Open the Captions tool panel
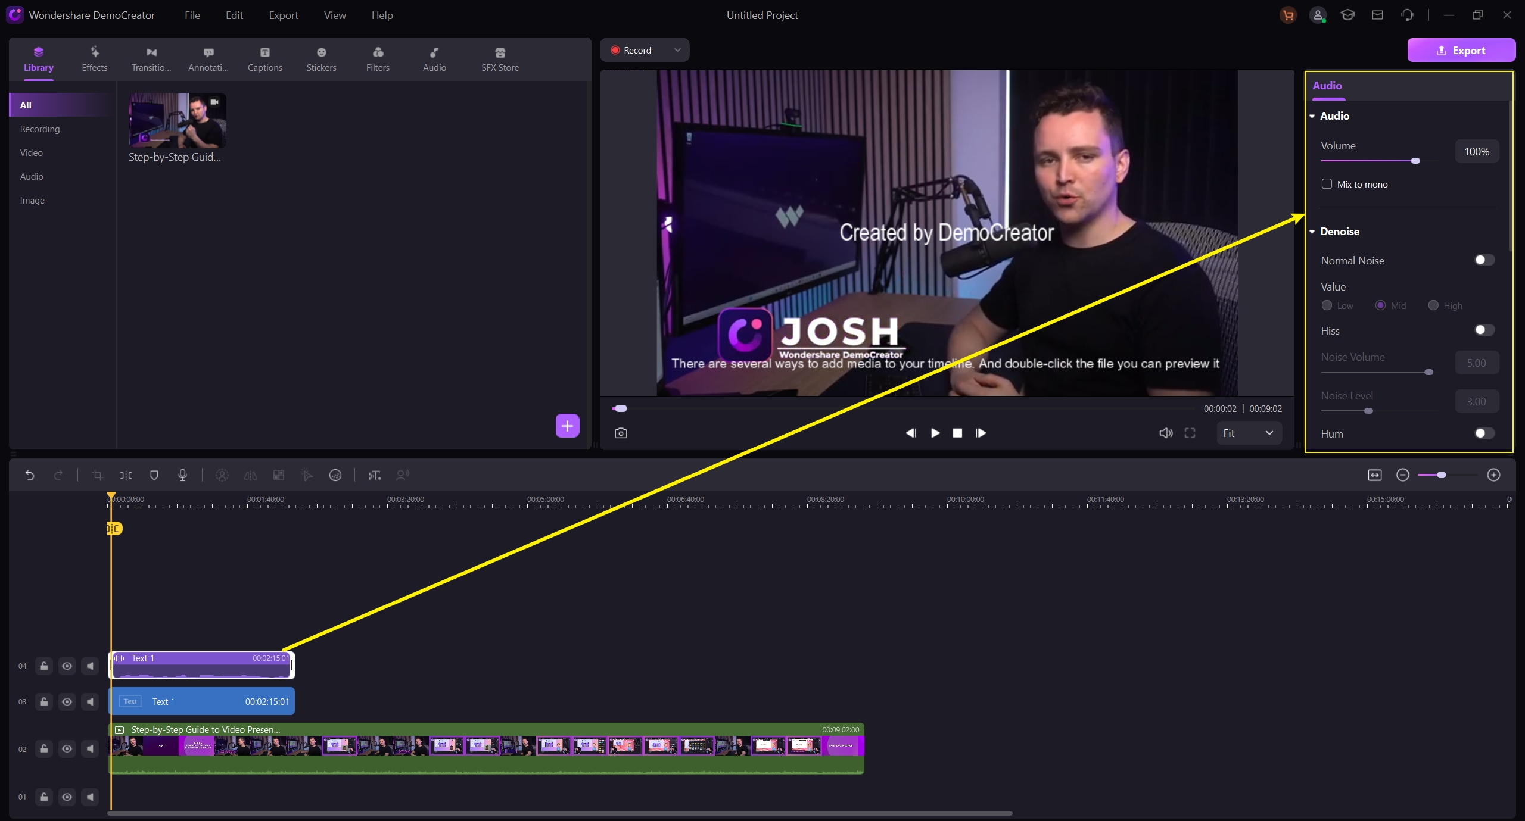1525x821 pixels. click(264, 58)
